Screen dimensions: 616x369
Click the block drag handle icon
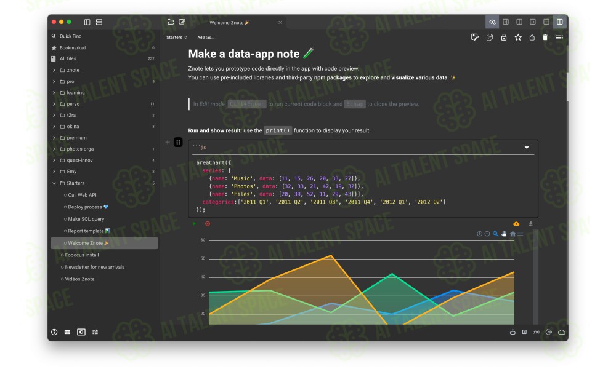178,142
